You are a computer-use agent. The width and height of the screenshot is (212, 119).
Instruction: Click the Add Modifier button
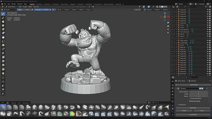coord(193,85)
